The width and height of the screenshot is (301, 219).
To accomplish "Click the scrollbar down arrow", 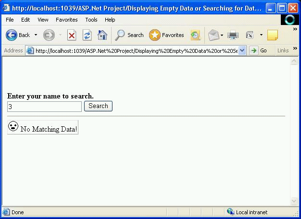I will pos(294,201).
